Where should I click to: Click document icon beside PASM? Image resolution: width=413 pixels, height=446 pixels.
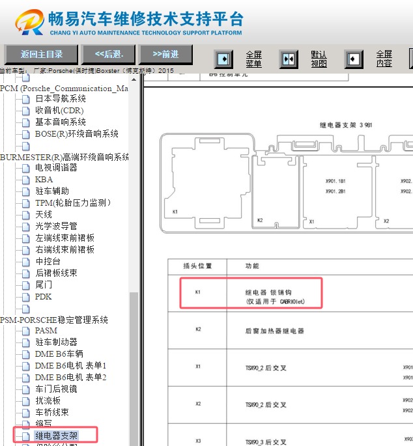[x=26, y=331]
